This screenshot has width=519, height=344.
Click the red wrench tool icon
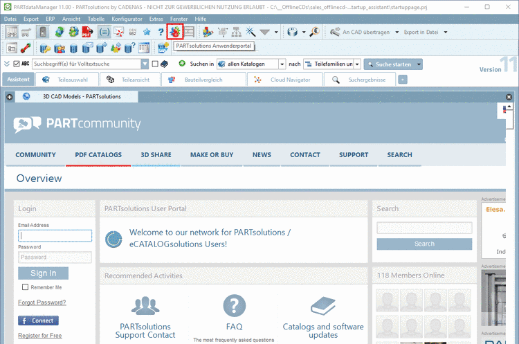26,48
